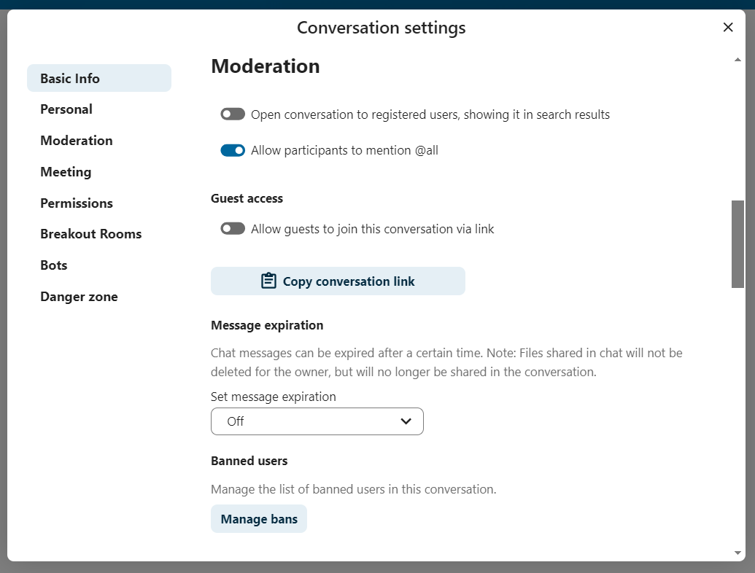Disable allowing participants to mention @all

(x=233, y=151)
